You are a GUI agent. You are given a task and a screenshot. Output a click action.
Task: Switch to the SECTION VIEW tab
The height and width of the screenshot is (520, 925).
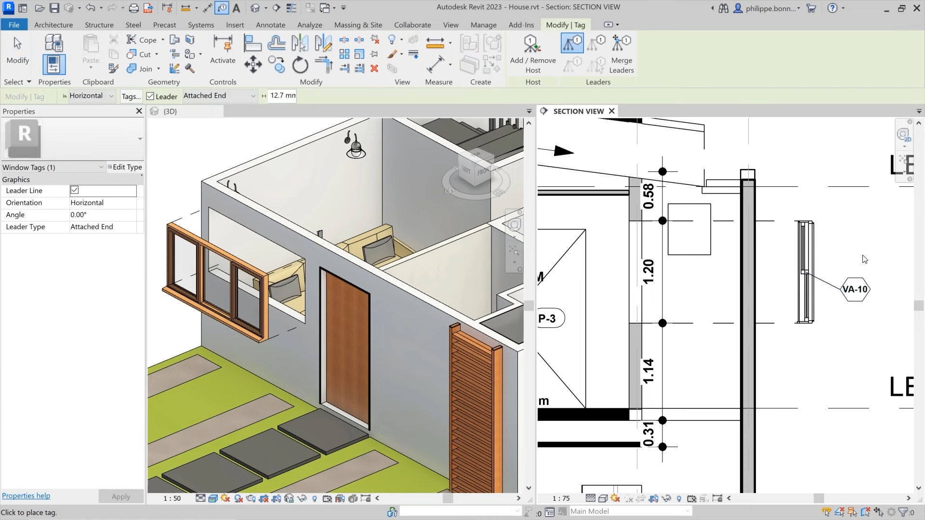(578, 111)
